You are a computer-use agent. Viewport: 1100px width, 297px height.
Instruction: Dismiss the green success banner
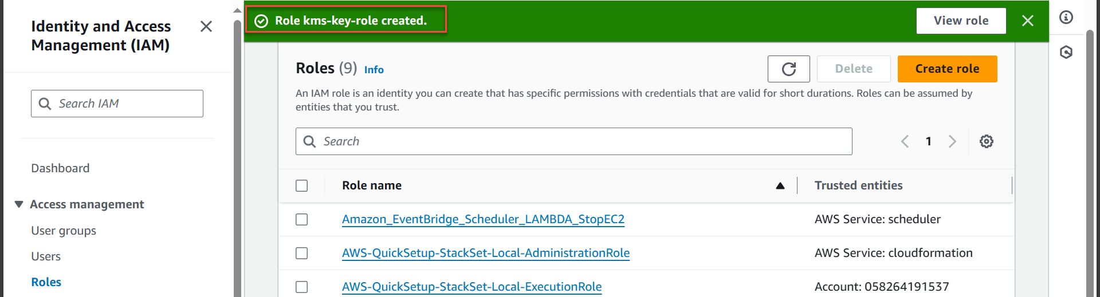click(1027, 21)
